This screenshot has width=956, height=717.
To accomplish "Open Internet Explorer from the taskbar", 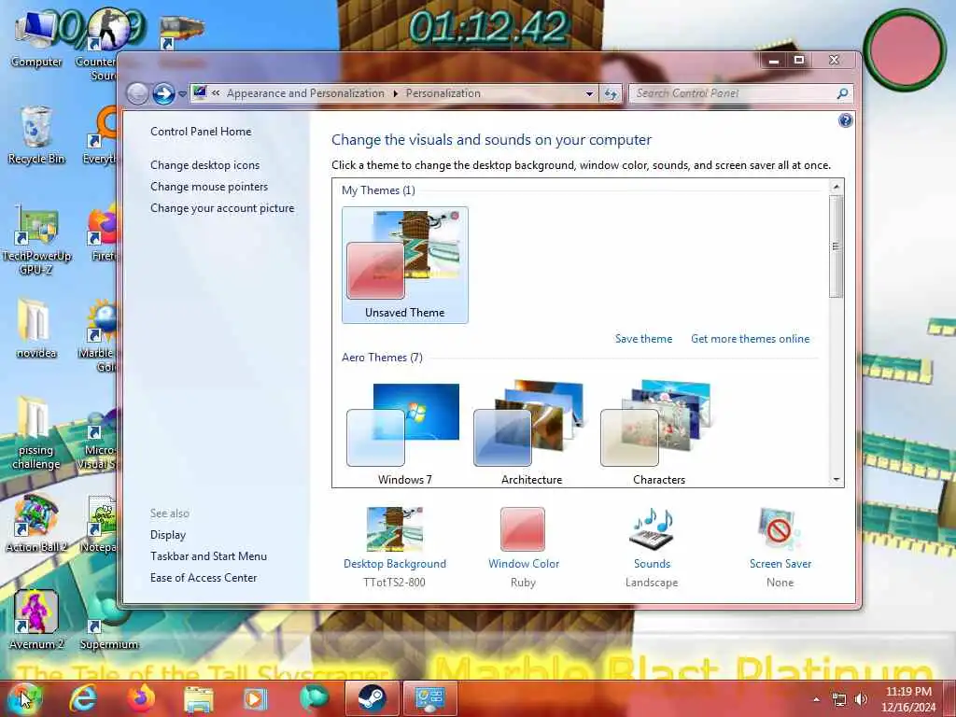I will [83, 698].
